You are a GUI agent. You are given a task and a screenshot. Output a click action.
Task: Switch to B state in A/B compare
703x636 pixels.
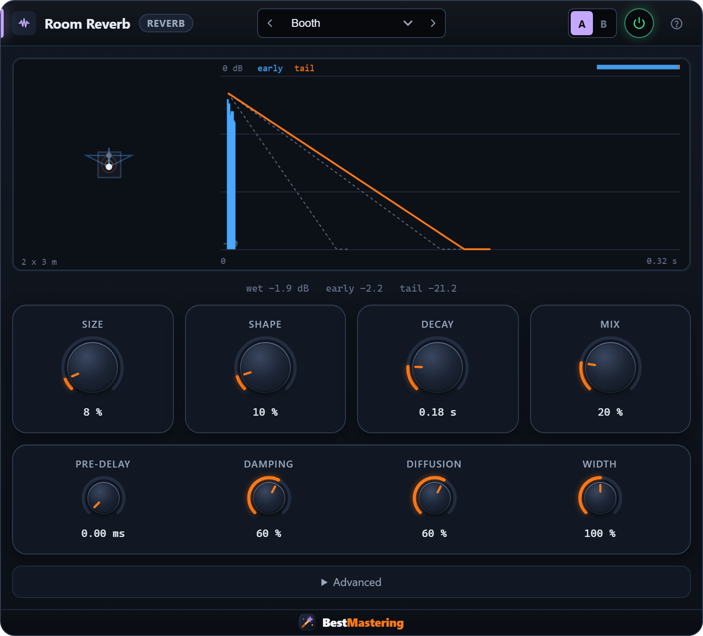(x=604, y=24)
